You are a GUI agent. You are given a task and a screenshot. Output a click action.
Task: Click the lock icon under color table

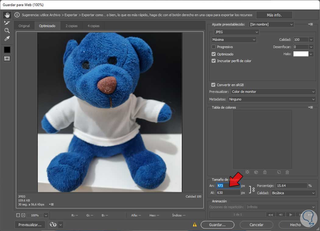265,172
